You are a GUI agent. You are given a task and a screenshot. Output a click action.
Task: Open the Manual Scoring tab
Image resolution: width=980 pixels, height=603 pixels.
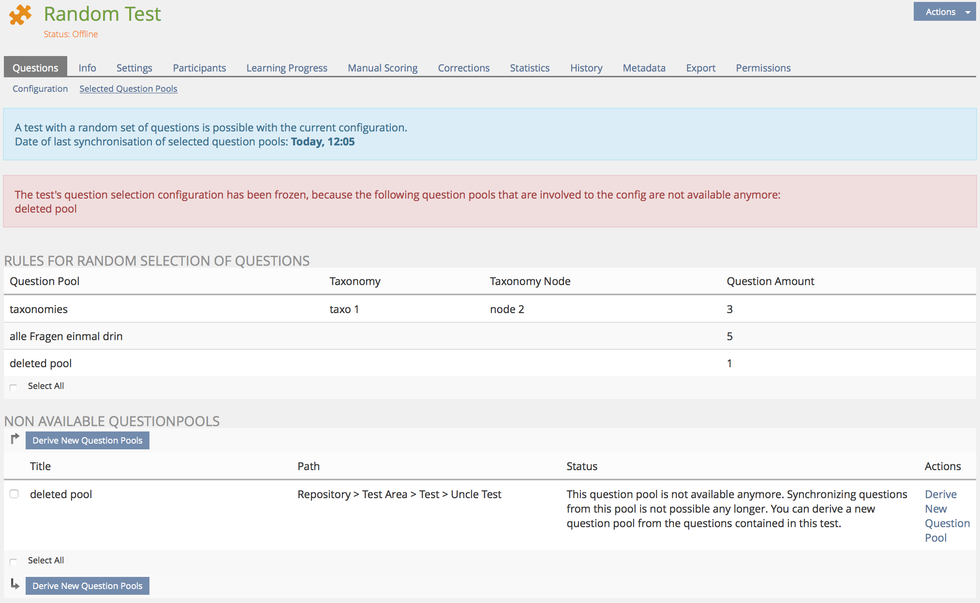(x=382, y=68)
